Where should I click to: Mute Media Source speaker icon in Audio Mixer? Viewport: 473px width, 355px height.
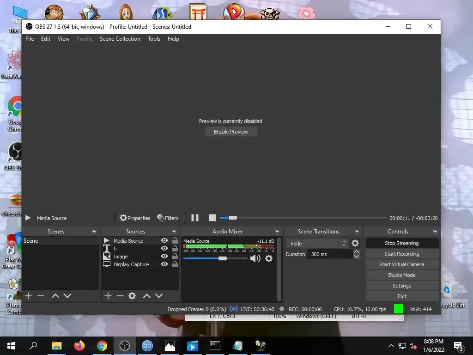pos(255,258)
